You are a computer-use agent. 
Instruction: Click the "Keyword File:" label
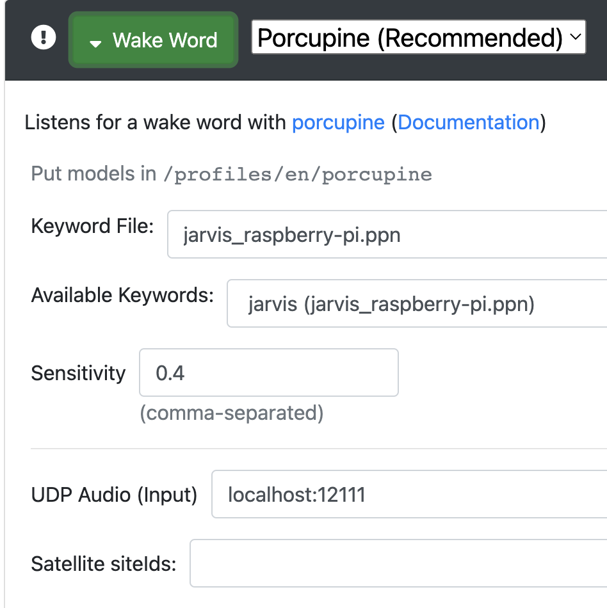(92, 226)
